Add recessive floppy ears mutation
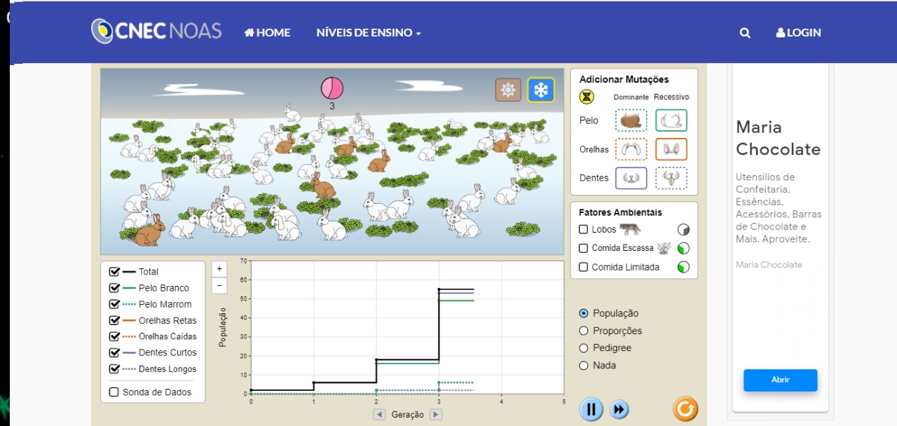The image size is (897, 426). coord(671,149)
